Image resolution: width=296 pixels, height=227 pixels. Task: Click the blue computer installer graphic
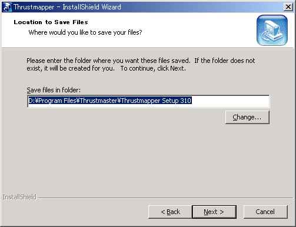[272, 31]
